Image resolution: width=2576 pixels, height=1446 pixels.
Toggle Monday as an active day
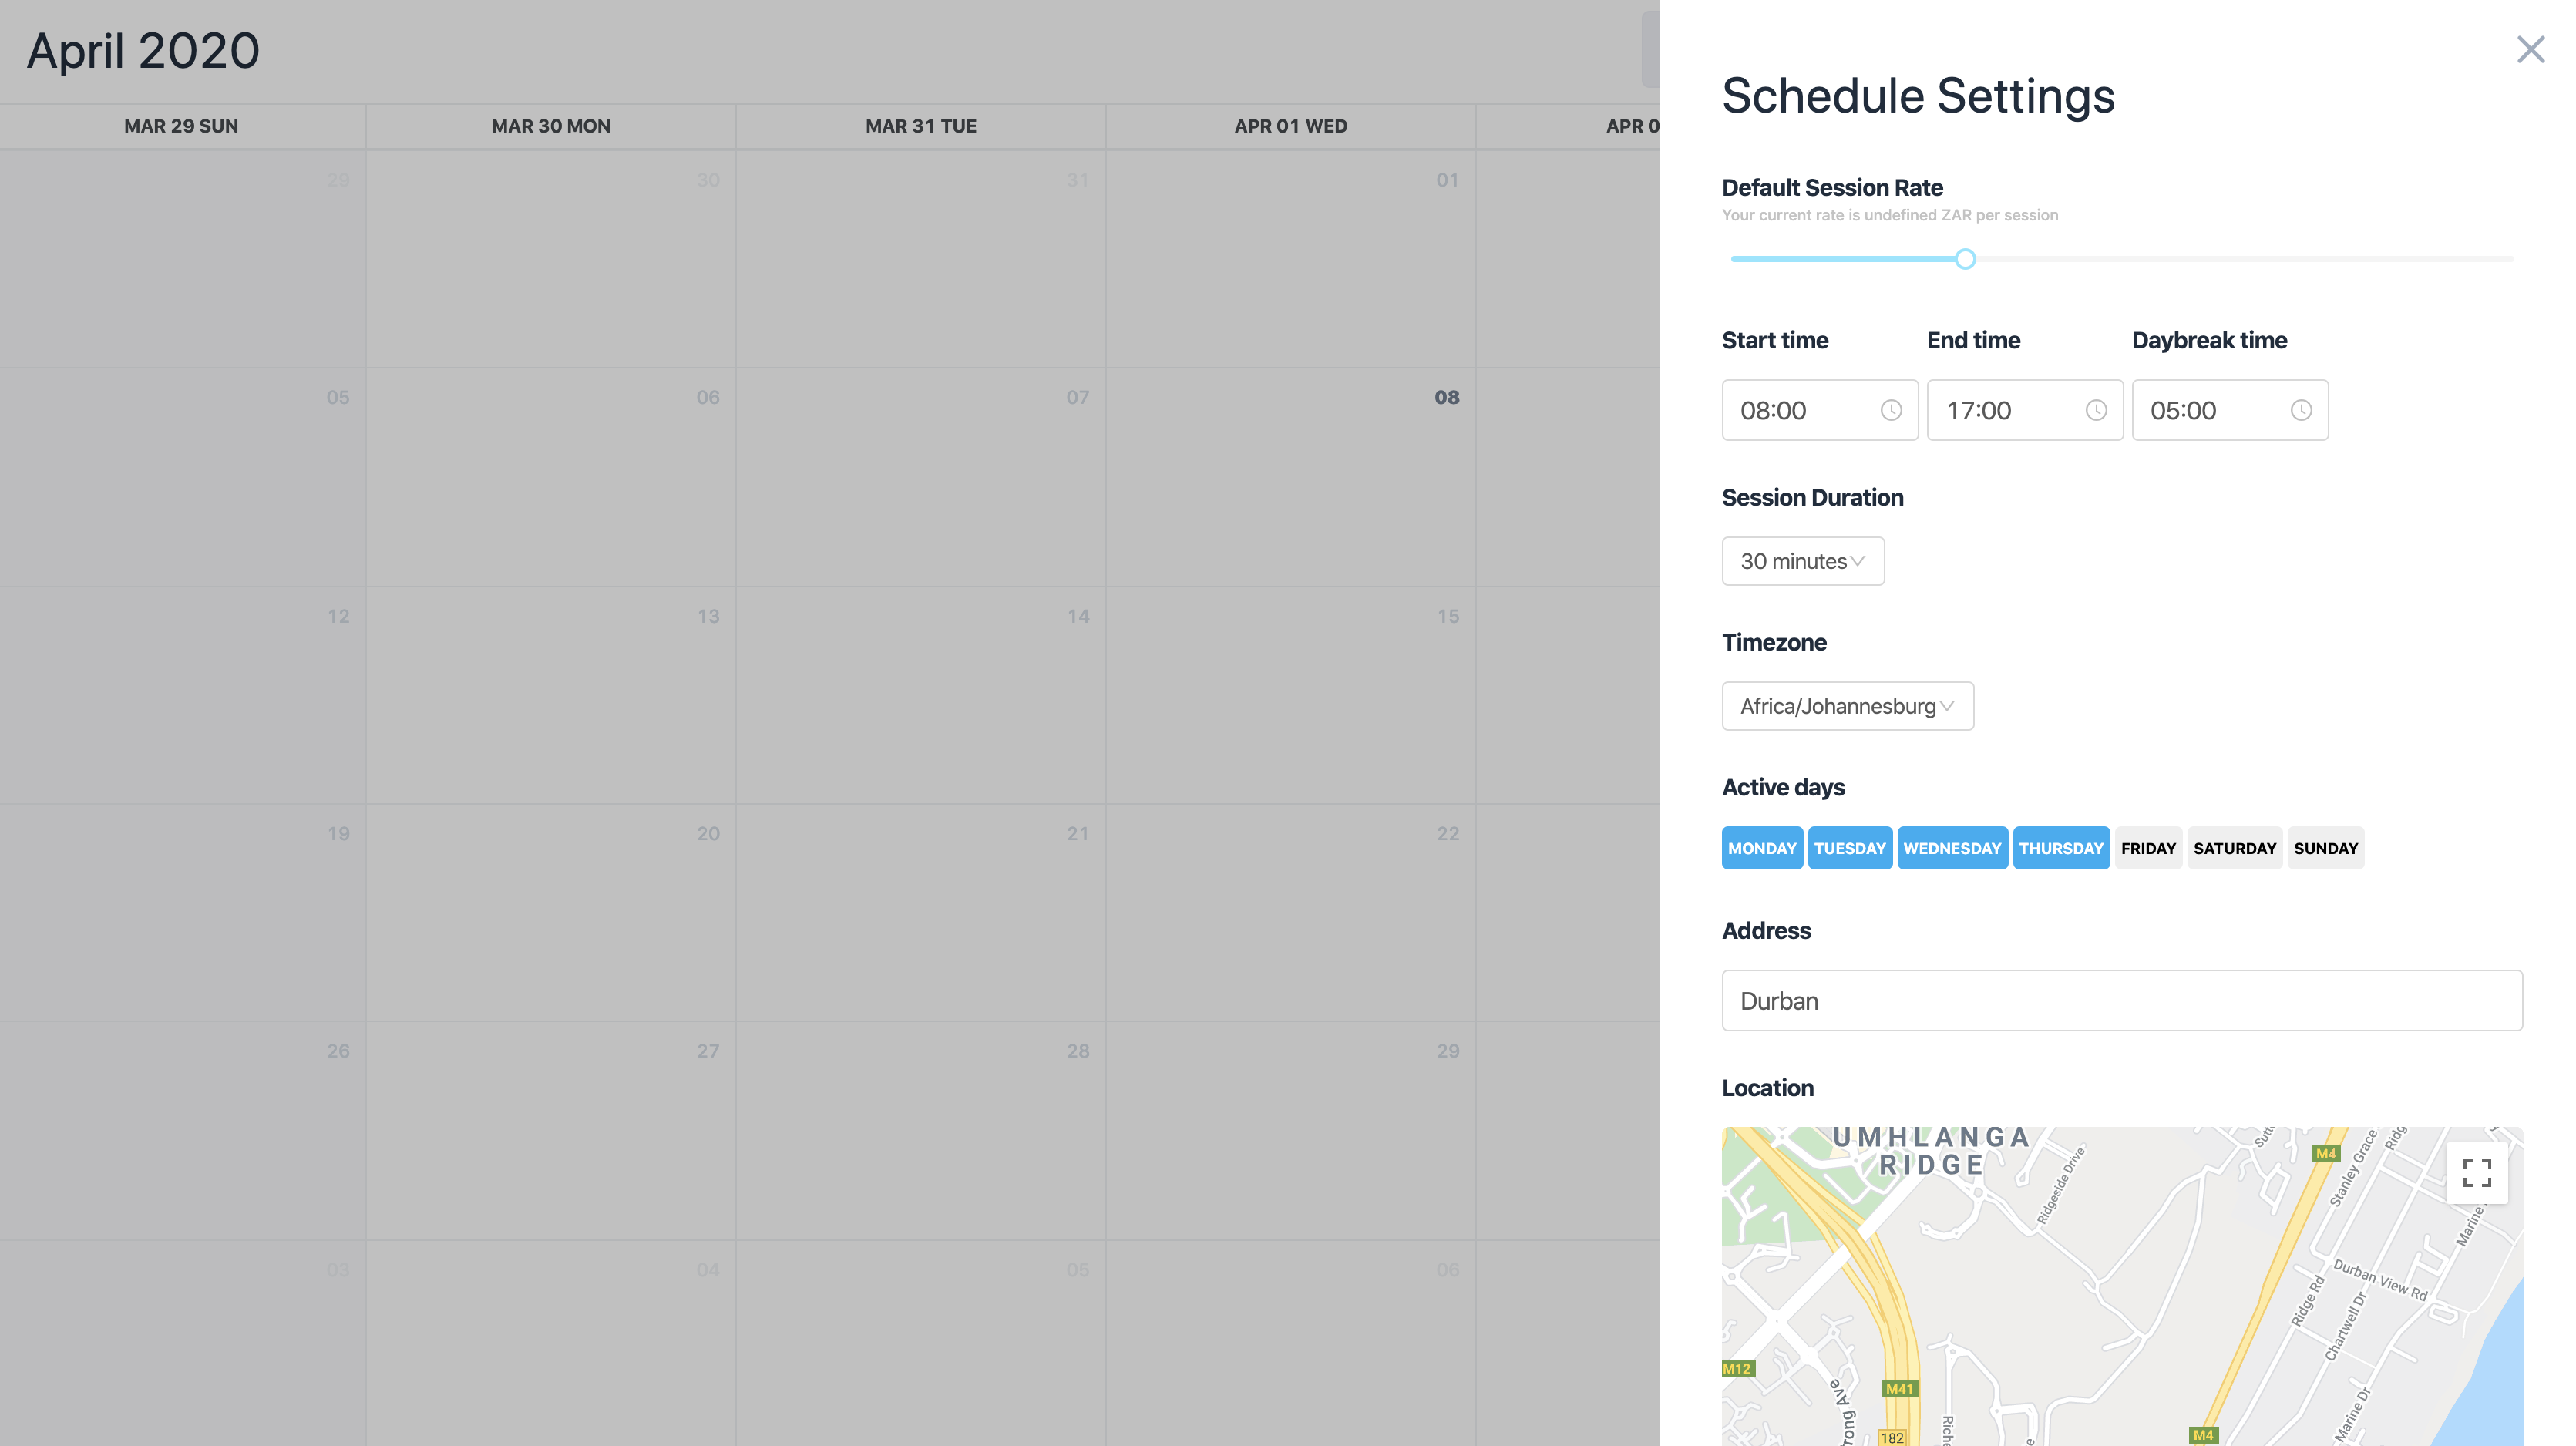click(1761, 848)
